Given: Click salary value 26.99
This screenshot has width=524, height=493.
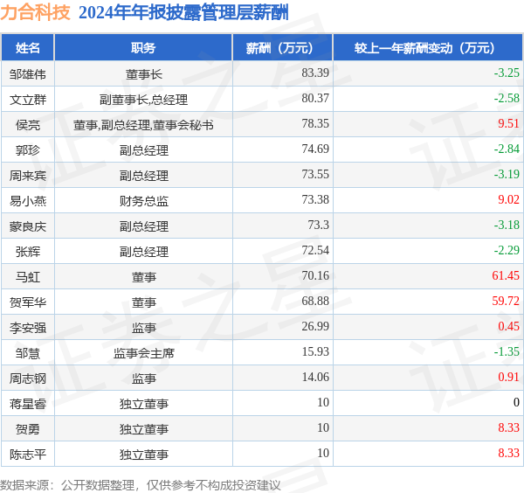Looking at the screenshot, I should (x=315, y=326).
